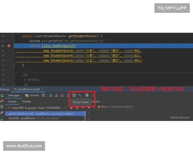
Task: Toggle the breakpoint on line 67
Action: point(9,46)
